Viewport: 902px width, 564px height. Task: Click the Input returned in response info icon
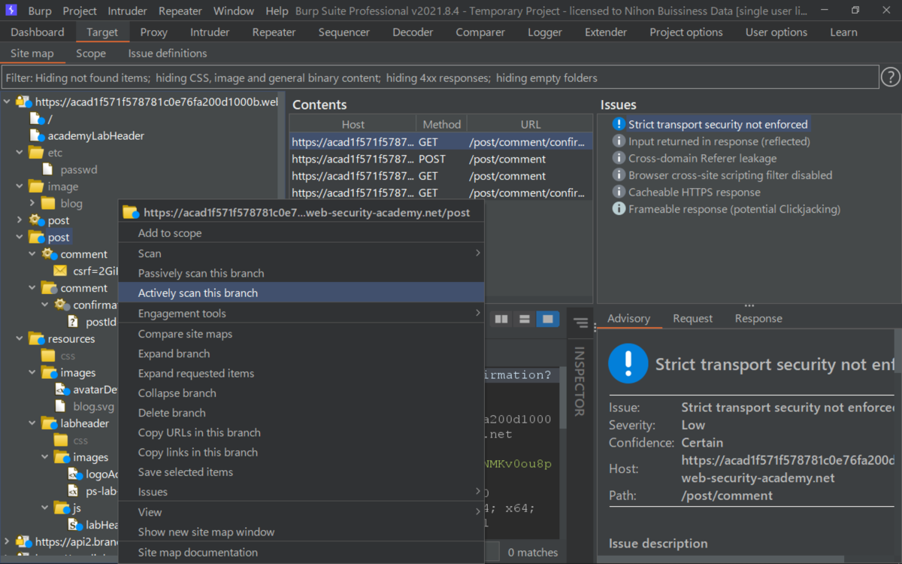[619, 141]
